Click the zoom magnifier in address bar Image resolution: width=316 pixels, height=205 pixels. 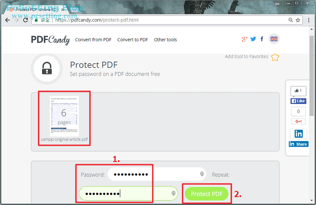(x=291, y=20)
